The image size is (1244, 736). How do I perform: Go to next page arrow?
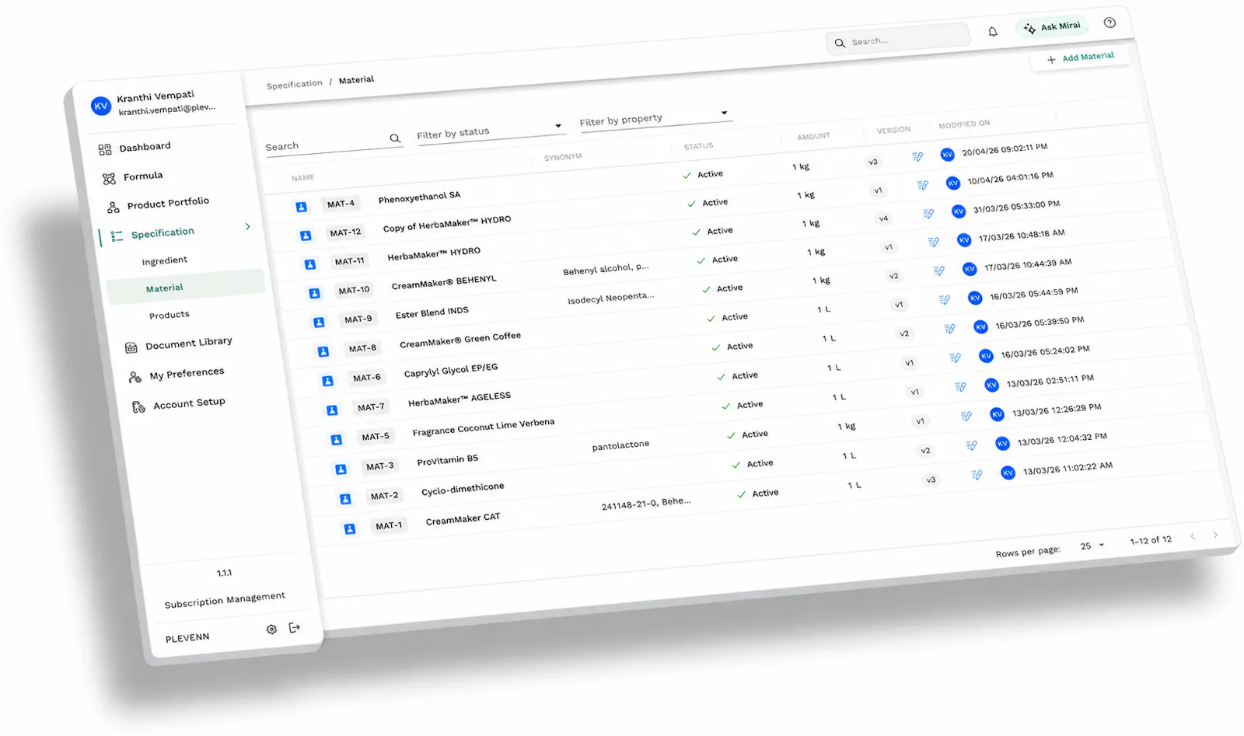pyautogui.click(x=1215, y=535)
